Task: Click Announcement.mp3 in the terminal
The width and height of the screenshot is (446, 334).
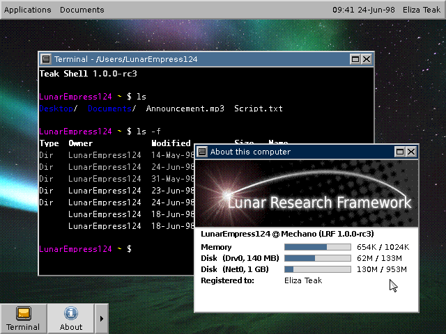Action: [x=185, y=109]
